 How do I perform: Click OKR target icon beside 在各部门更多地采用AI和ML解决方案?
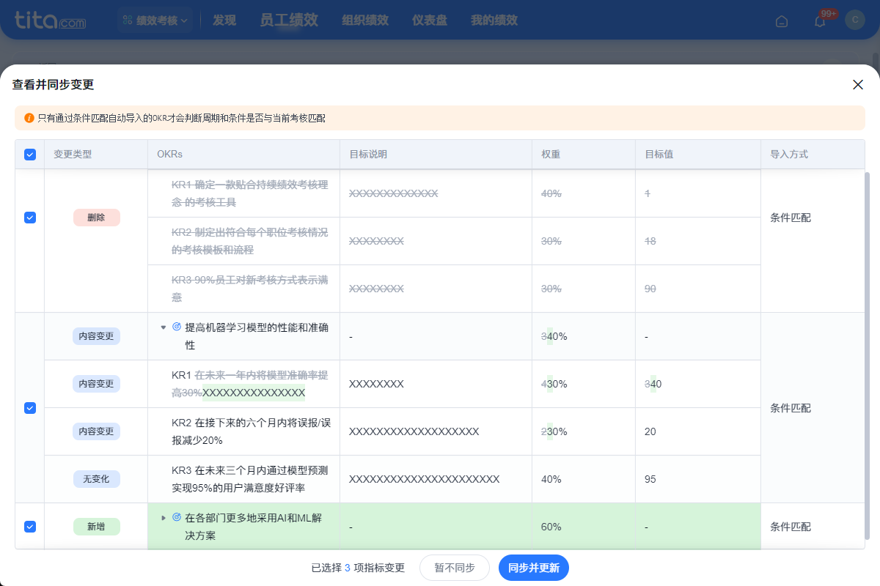pos(177,517)
